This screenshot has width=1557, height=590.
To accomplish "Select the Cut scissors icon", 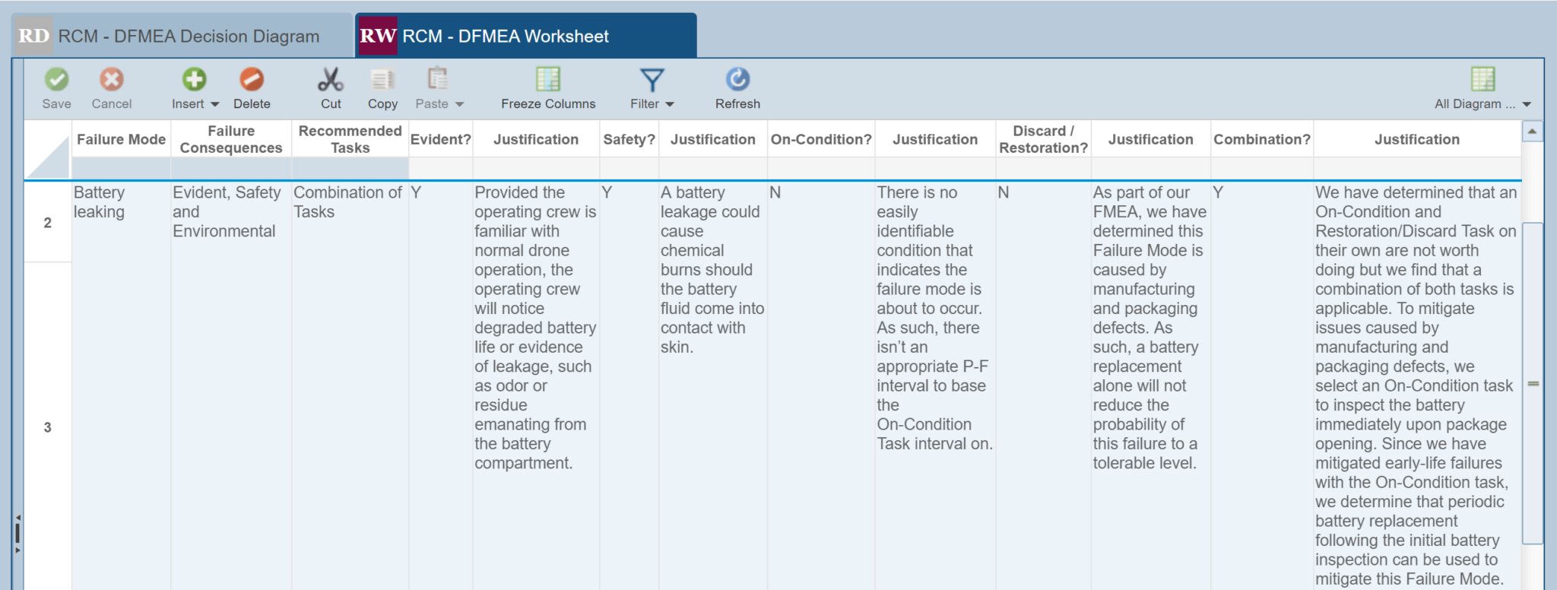I will (331, 80).
